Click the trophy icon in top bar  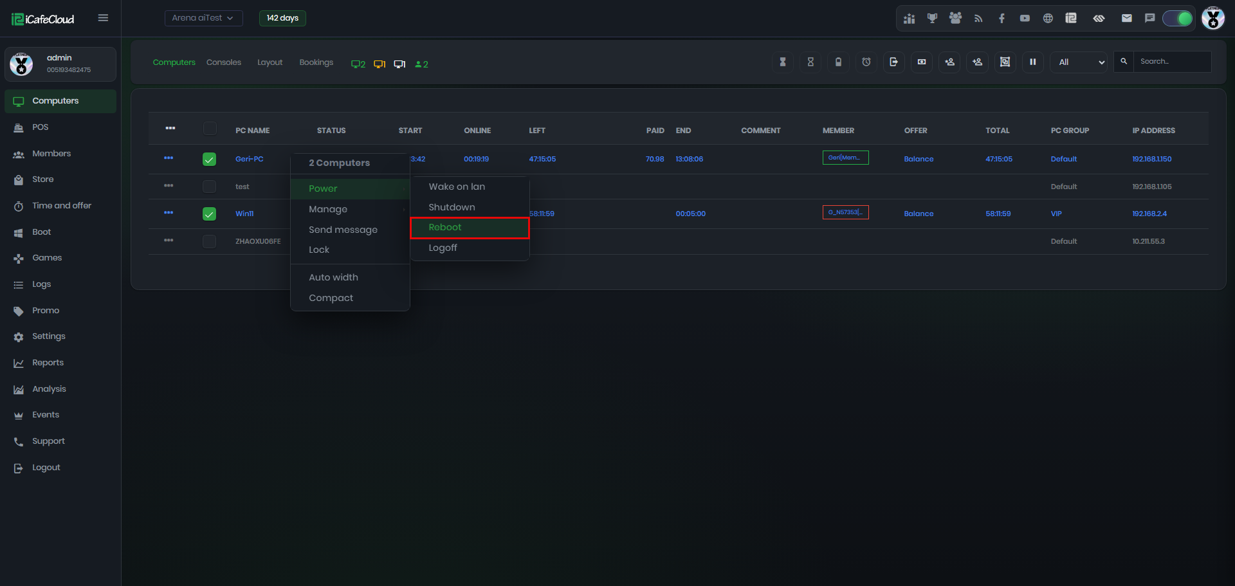(x=932, y=19)
